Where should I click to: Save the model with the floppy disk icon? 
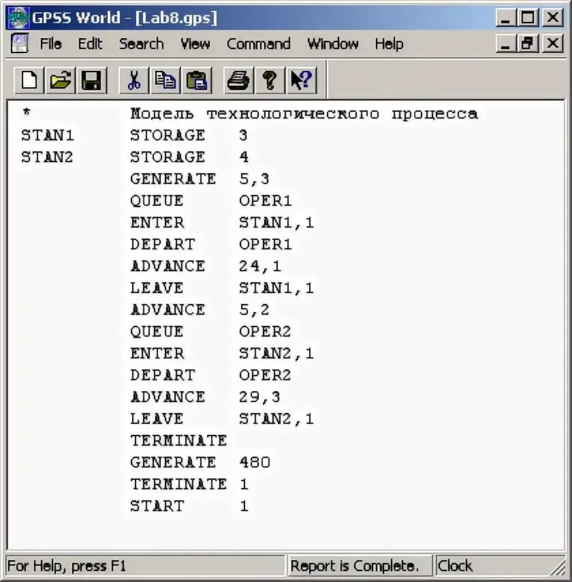click(92, 80)
